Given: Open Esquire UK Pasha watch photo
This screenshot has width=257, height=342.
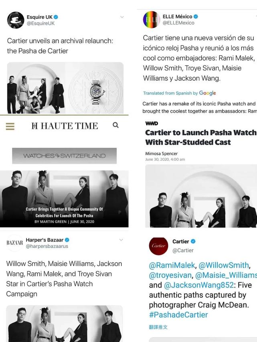Looking at the screenshot, I should (x=65, y=88).
